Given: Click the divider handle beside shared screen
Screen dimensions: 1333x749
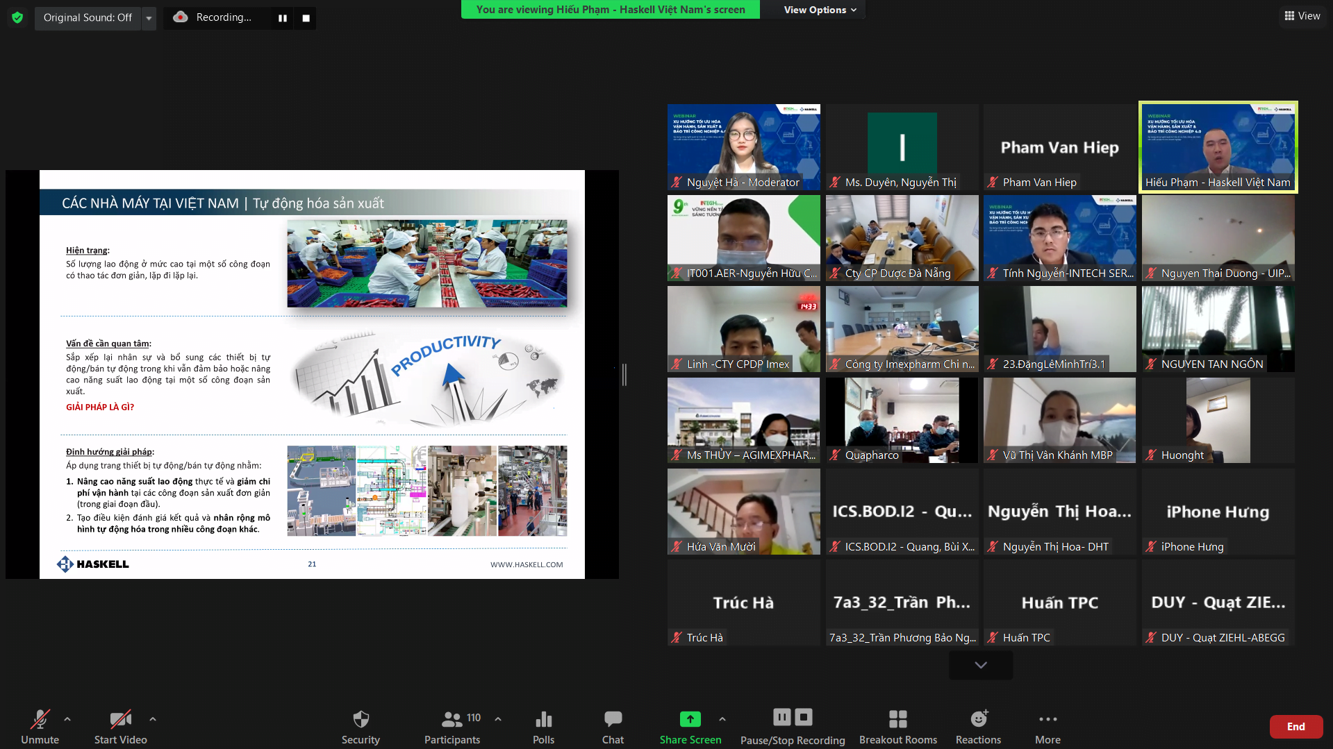Looking at the screenshot, I should point(624,375).
